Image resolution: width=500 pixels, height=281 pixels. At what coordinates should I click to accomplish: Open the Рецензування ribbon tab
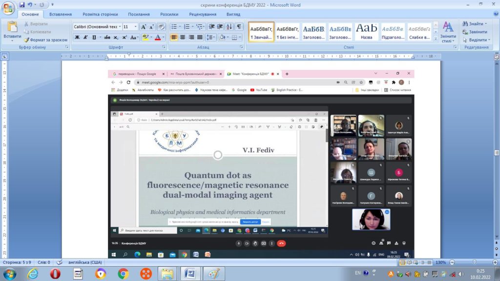coord(203,14)
